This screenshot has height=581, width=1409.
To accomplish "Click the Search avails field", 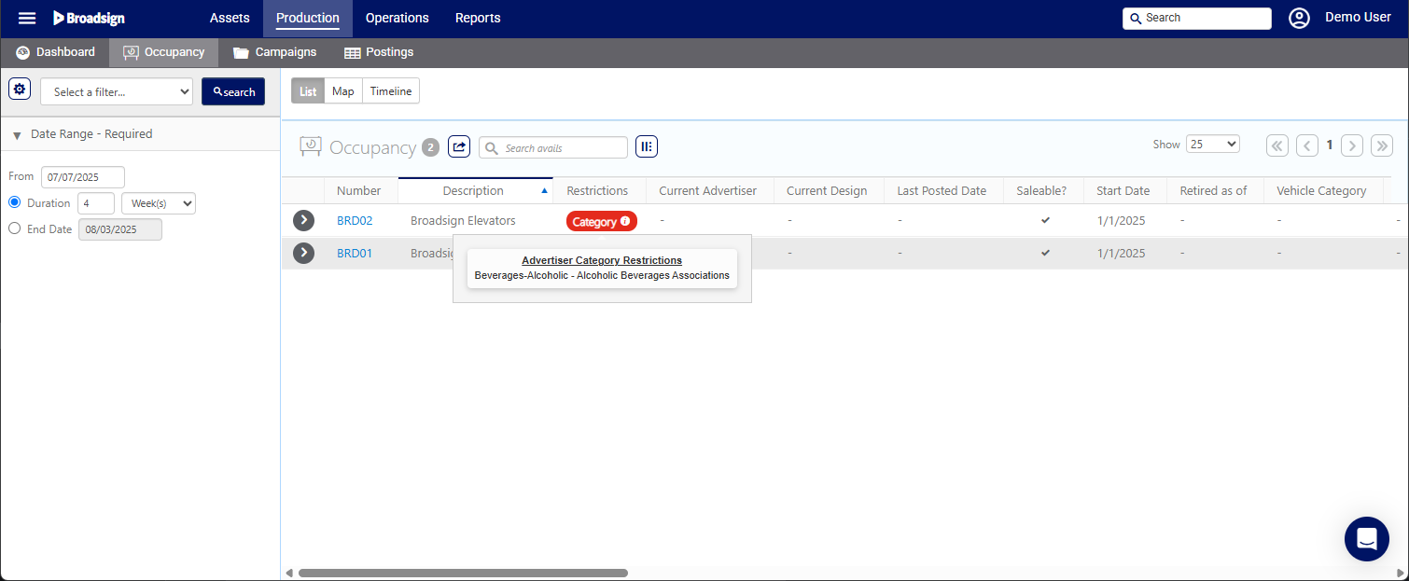I will (553, 147).
